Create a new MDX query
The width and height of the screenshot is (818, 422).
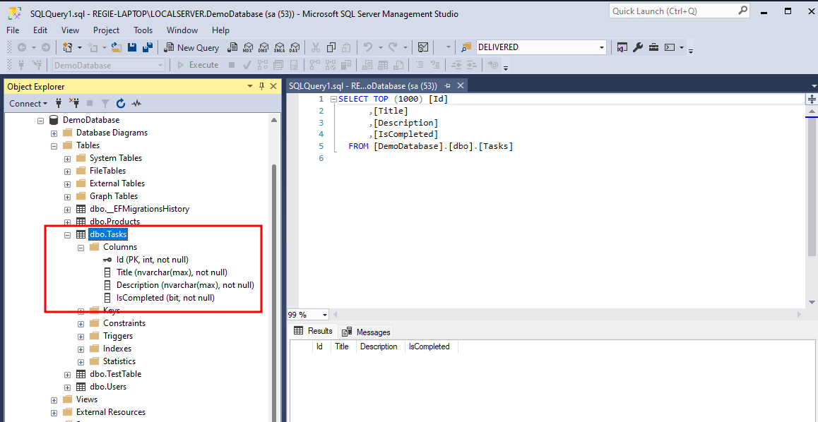tap(247, 47)
